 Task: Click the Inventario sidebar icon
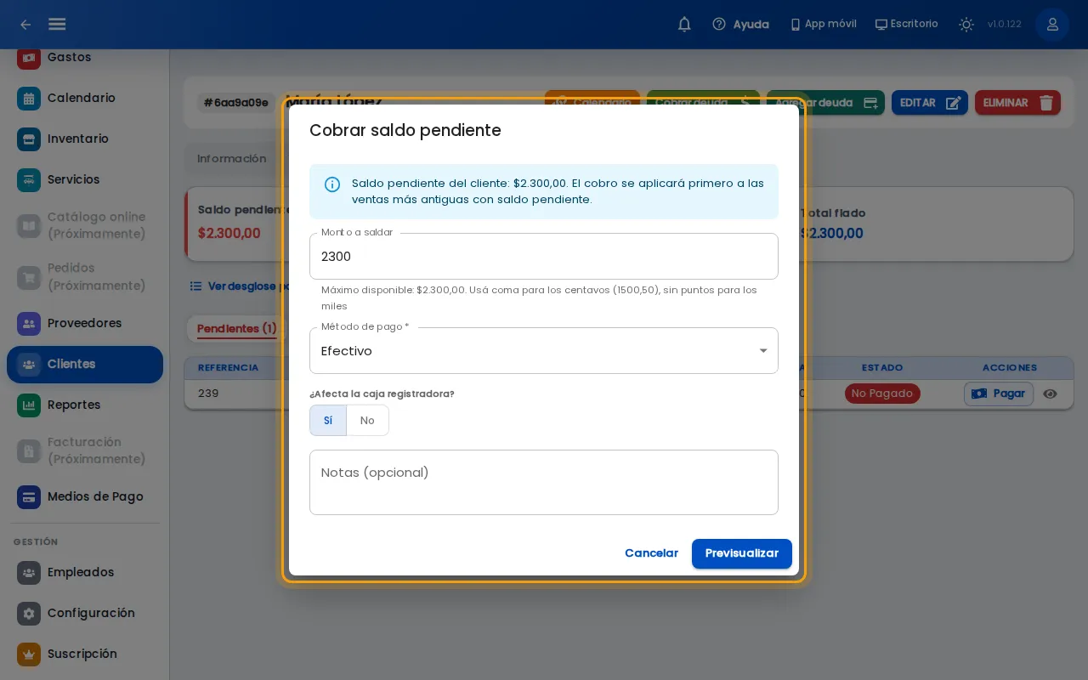click(29, 139)
